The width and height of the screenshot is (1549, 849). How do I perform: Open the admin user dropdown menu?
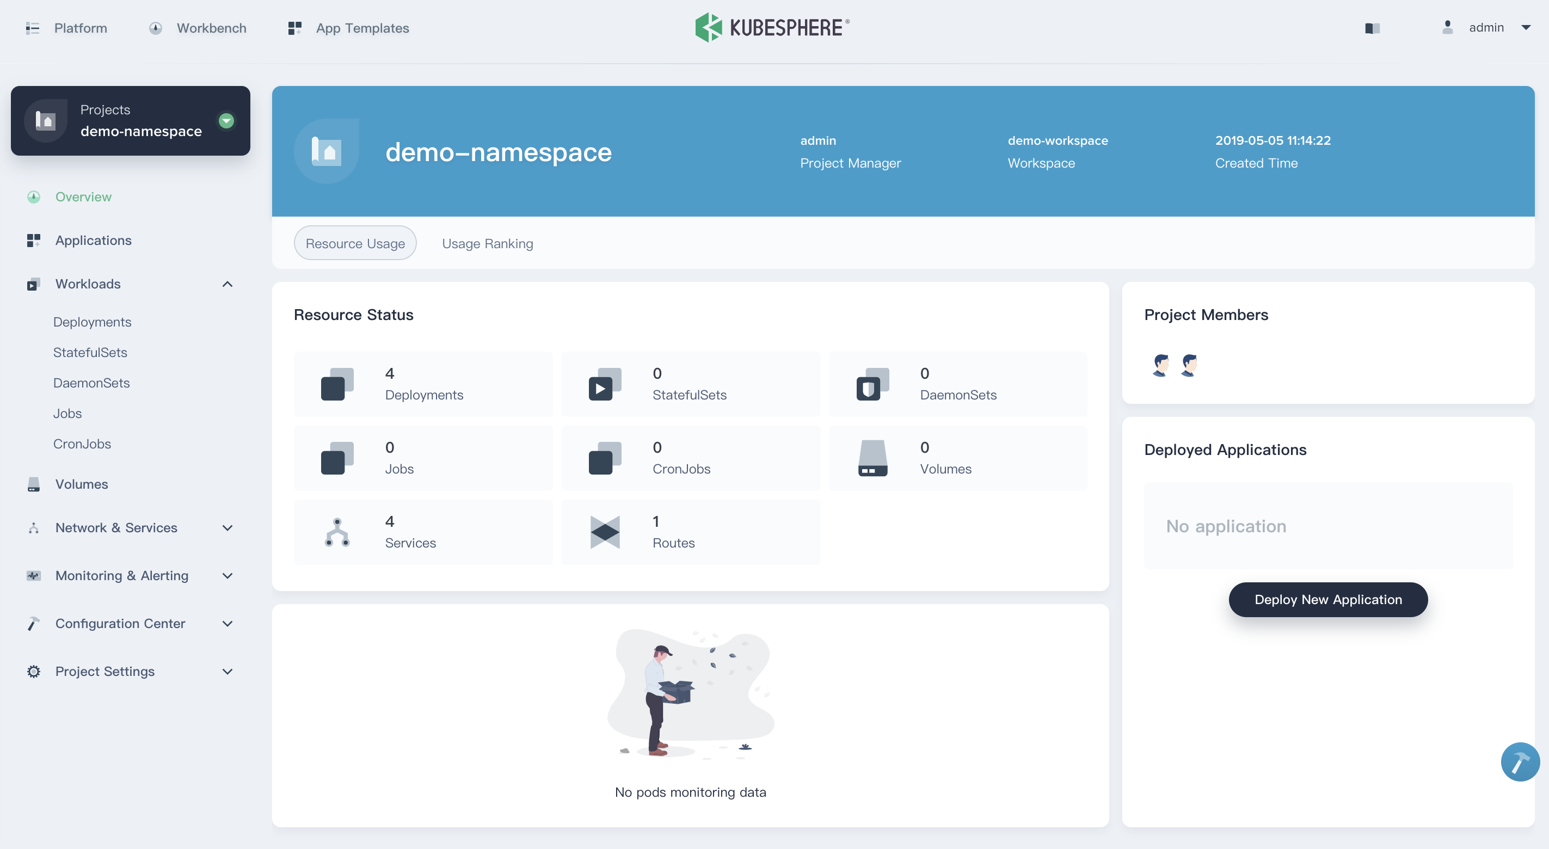(1526, 28)
